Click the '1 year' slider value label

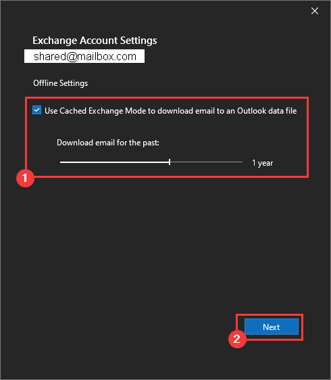(x=262, y=163)
